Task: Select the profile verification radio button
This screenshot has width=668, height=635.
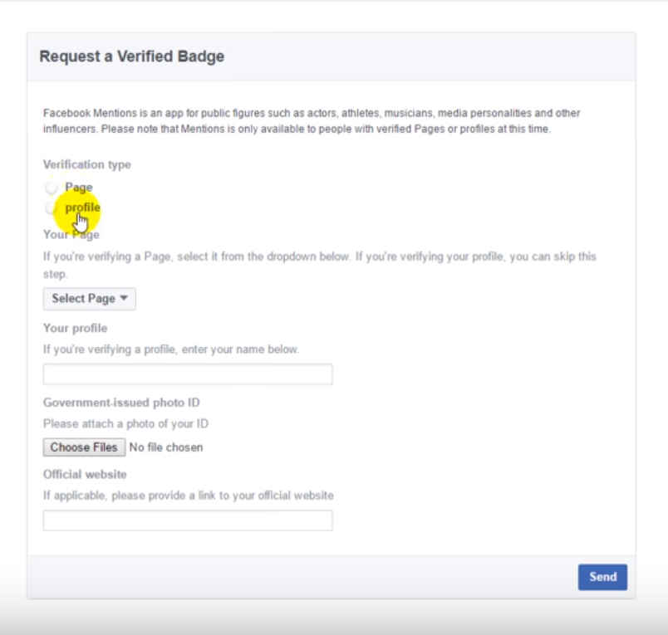Action: pyautogui.click(x=51, y=208)
